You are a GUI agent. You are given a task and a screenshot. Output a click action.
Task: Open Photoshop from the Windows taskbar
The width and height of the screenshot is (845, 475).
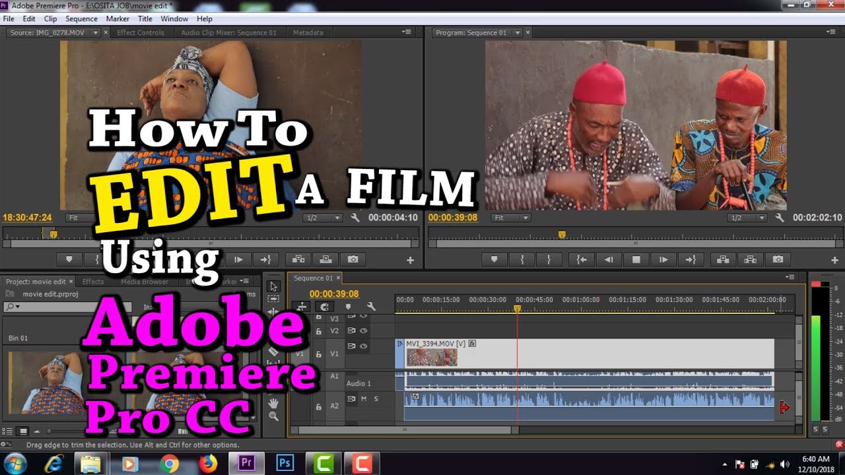(x=286, y=464)
